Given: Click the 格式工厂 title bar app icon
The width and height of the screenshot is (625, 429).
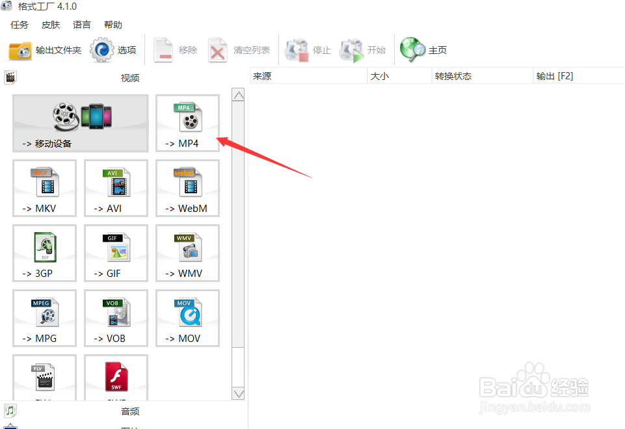Looking at the screenshot, I should [7, 6].
